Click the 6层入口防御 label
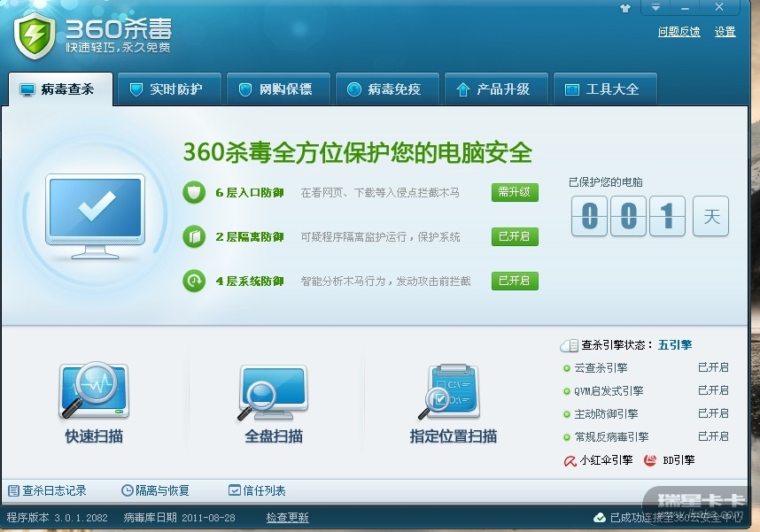The height and width of the screenshot is (532, 760). tap(250, 193)
